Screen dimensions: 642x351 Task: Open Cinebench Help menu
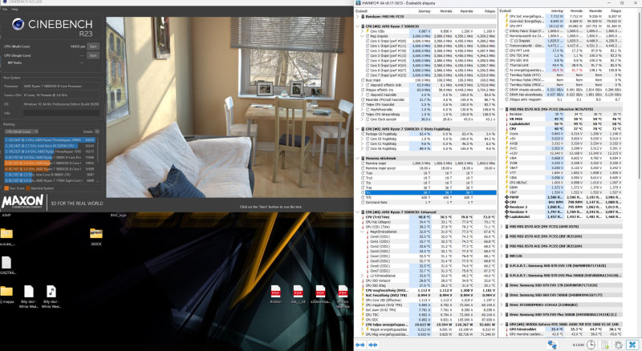coord(14,9)
